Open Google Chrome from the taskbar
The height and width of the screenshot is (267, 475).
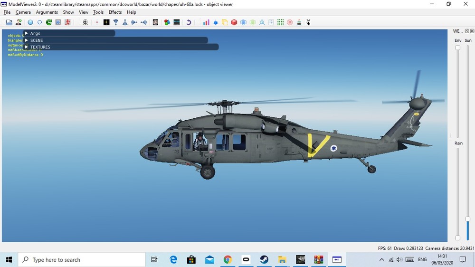[x=228, y=260]
